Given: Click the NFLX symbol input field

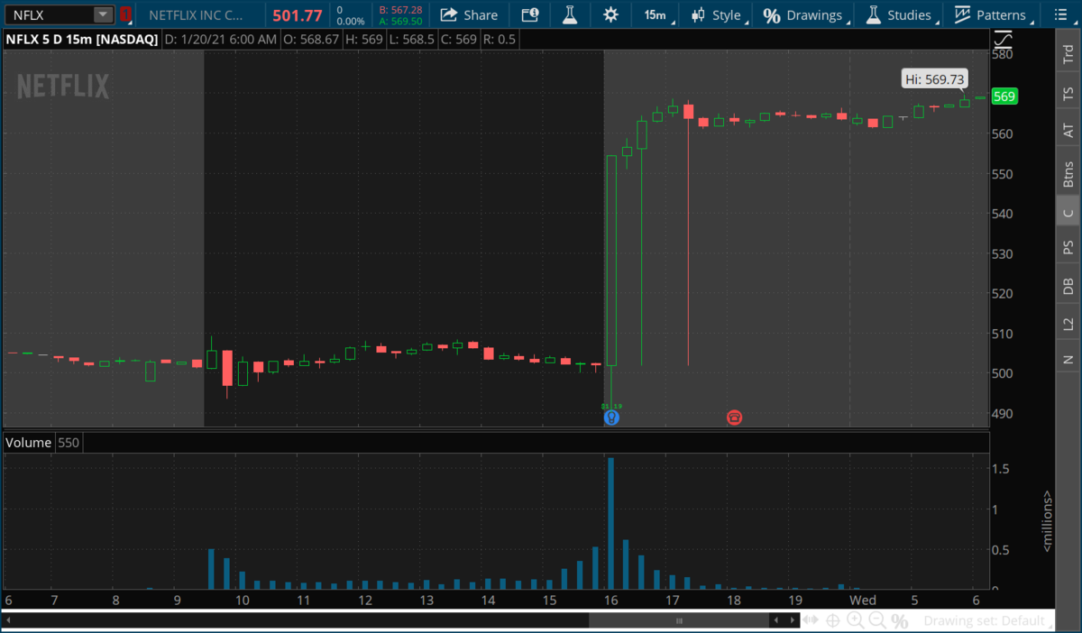Looking at the screenshot, I should (50, 14).
